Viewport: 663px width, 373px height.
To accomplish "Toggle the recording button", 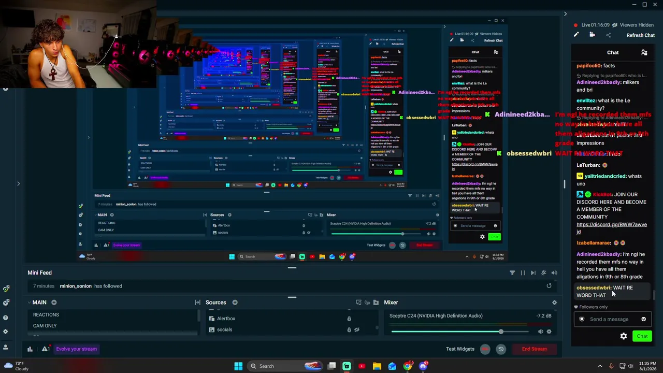I will 485,349.
